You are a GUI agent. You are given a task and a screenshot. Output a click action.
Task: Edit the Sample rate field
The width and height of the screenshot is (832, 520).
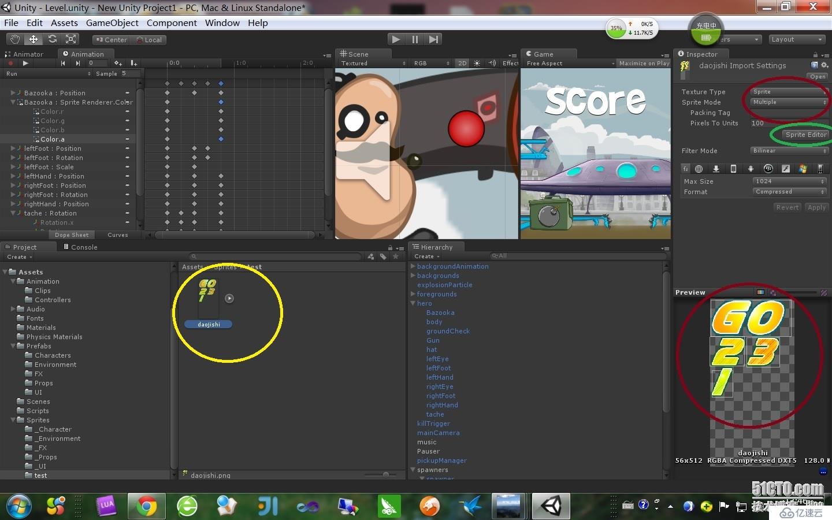pyautogui.click(x=131, y=73)
